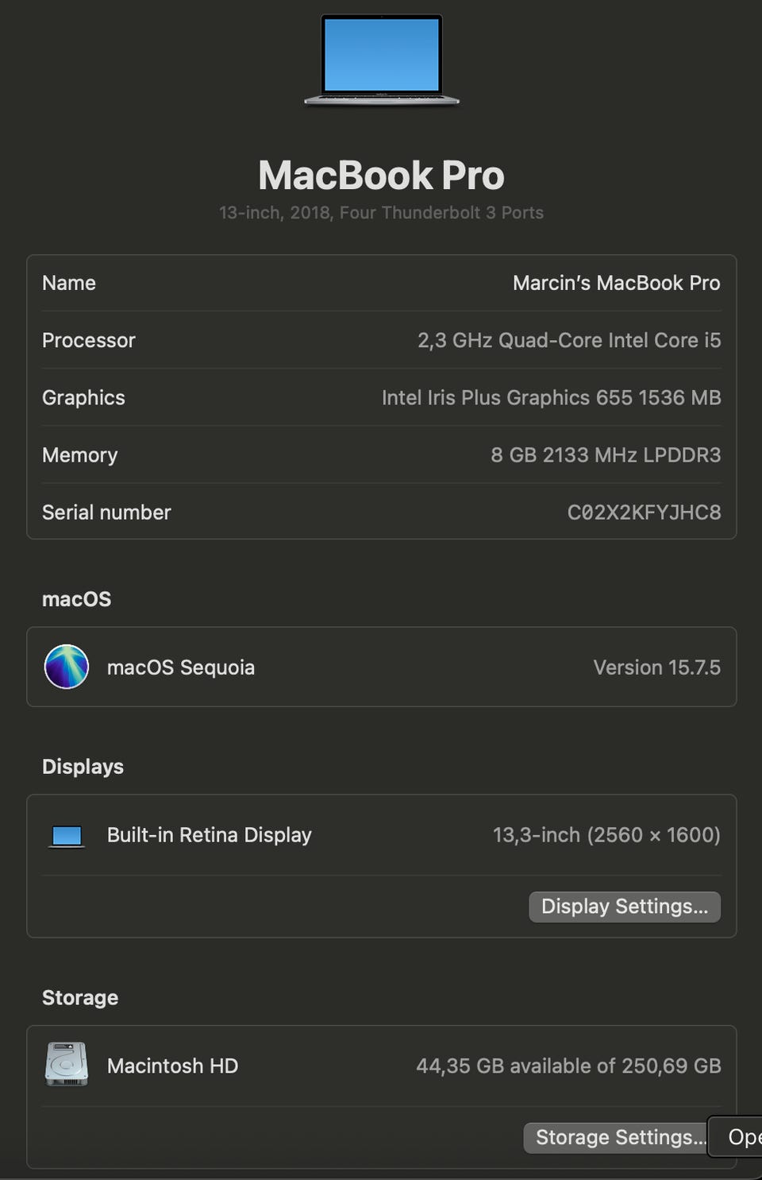Click the MacBook Pro laptop image
Image resolution: width=762 pixels, height=1180 pixels.
click(x=381, y=60)
